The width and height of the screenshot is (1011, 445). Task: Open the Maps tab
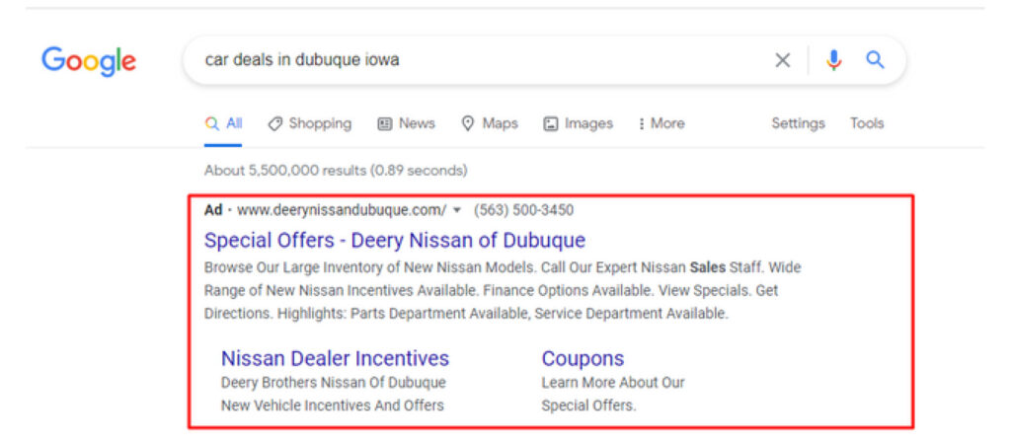coord(490,123)
